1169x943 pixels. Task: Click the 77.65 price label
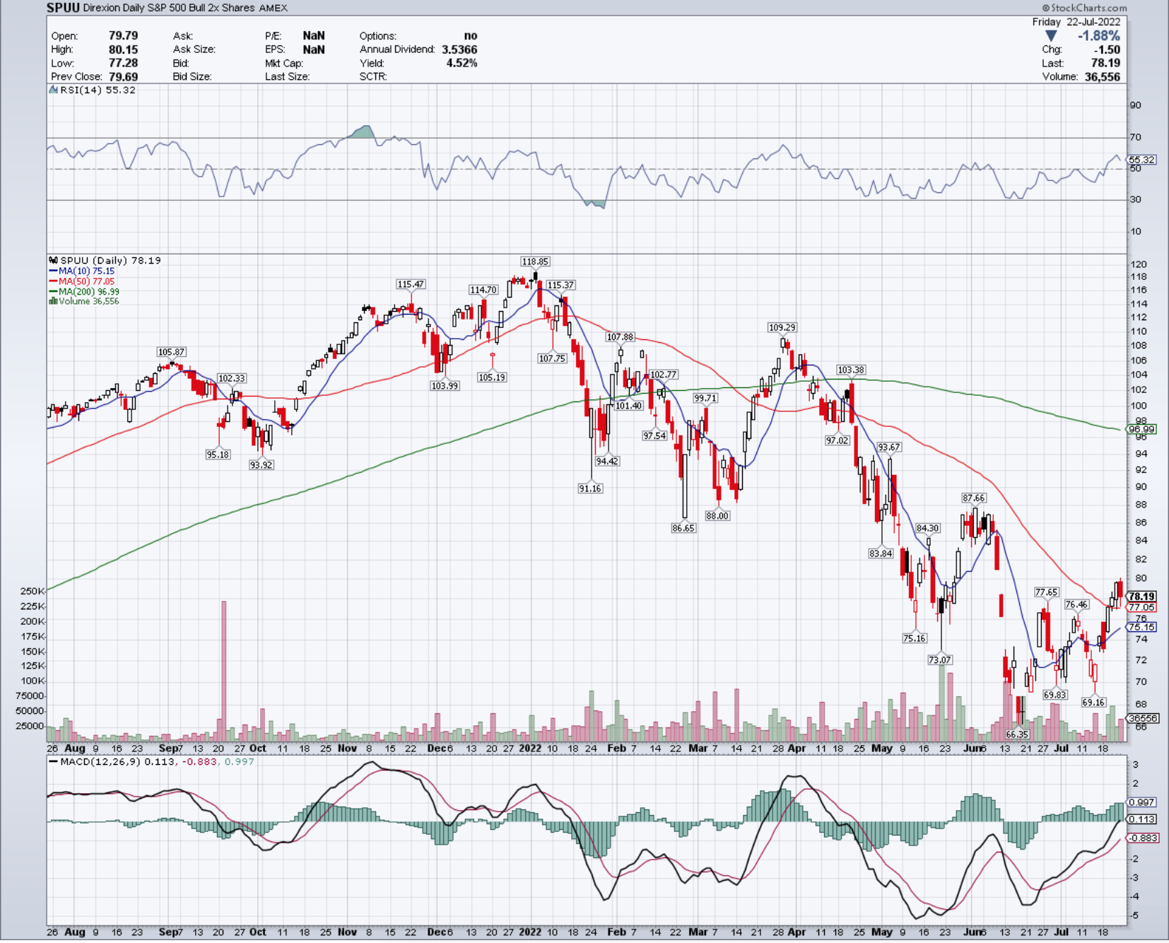point(1047,592)
